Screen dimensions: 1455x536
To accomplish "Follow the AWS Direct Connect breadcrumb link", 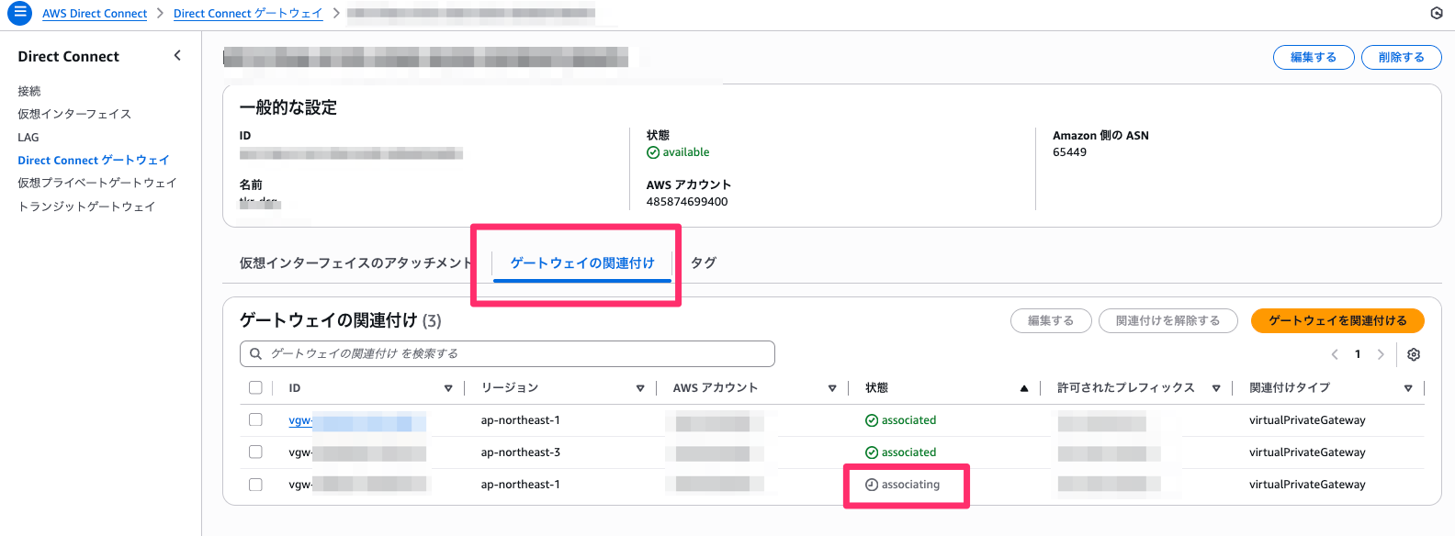I will 95,14.
